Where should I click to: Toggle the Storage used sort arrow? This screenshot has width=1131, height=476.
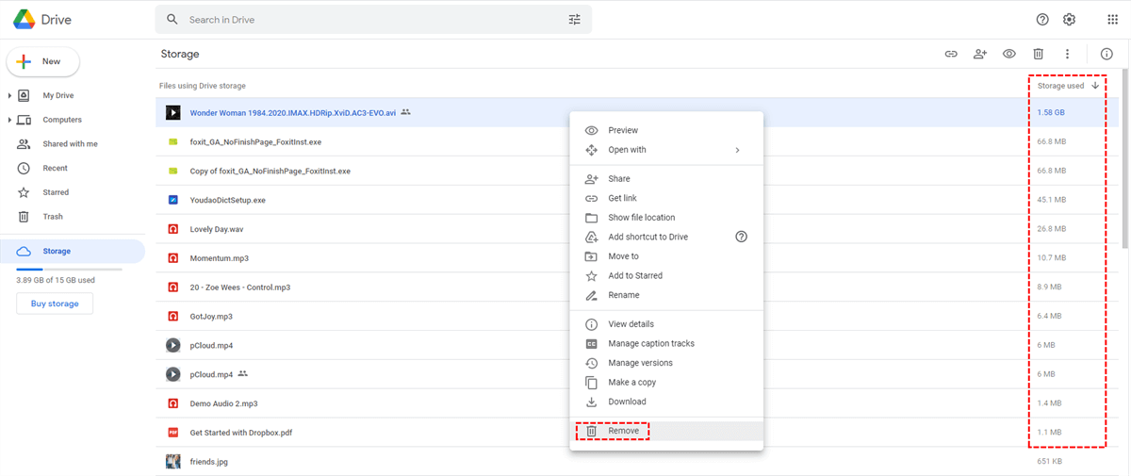[x=1095, y=86]
